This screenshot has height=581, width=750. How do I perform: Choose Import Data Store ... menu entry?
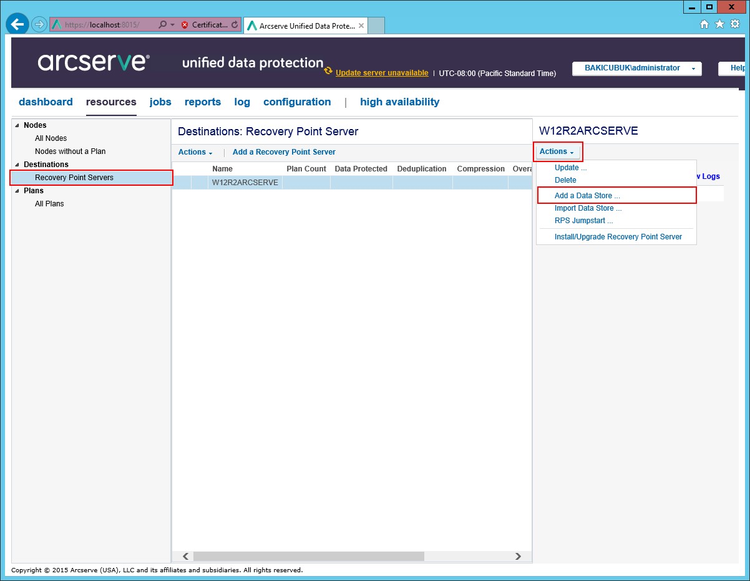[588, 208]
